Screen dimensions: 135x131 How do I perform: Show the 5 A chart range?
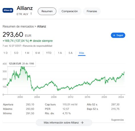tap(71, 53)
